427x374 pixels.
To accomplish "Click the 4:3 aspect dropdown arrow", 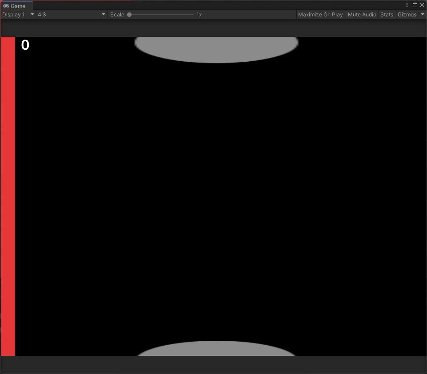I will [103, 14].
